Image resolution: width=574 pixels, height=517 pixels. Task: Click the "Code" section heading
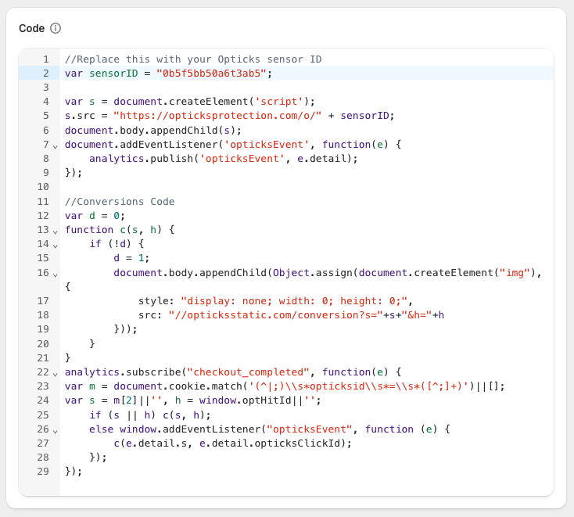31,28
